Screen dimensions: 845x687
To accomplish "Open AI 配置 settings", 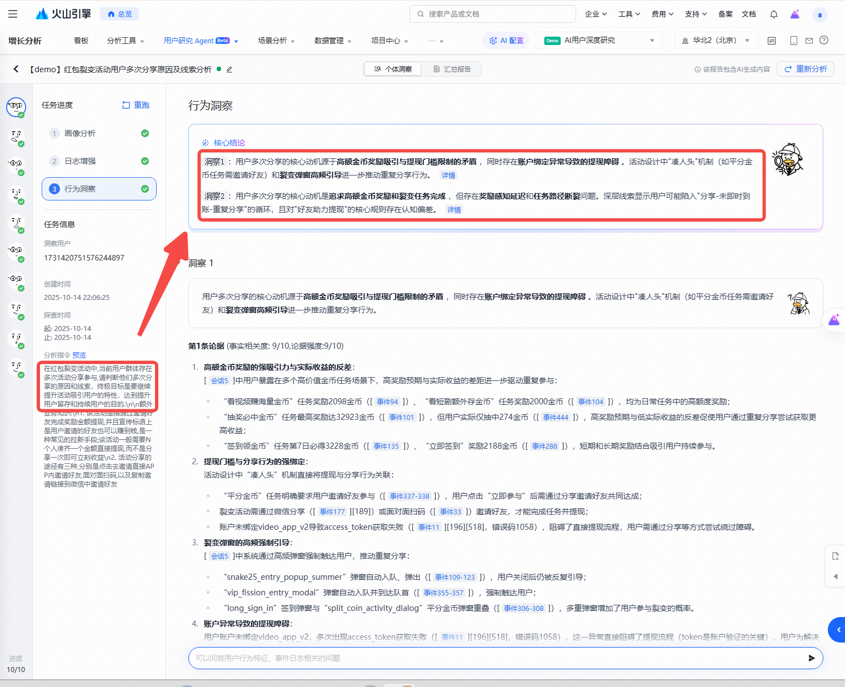I will pyautogui.click(x=506, y=41).
